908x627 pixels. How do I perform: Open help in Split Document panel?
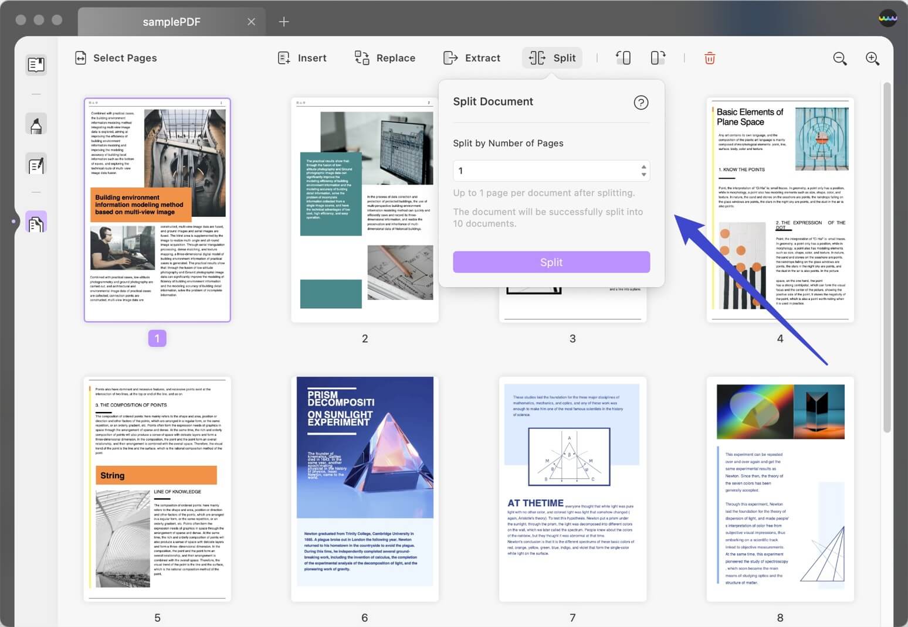click(x=641, y=103)
